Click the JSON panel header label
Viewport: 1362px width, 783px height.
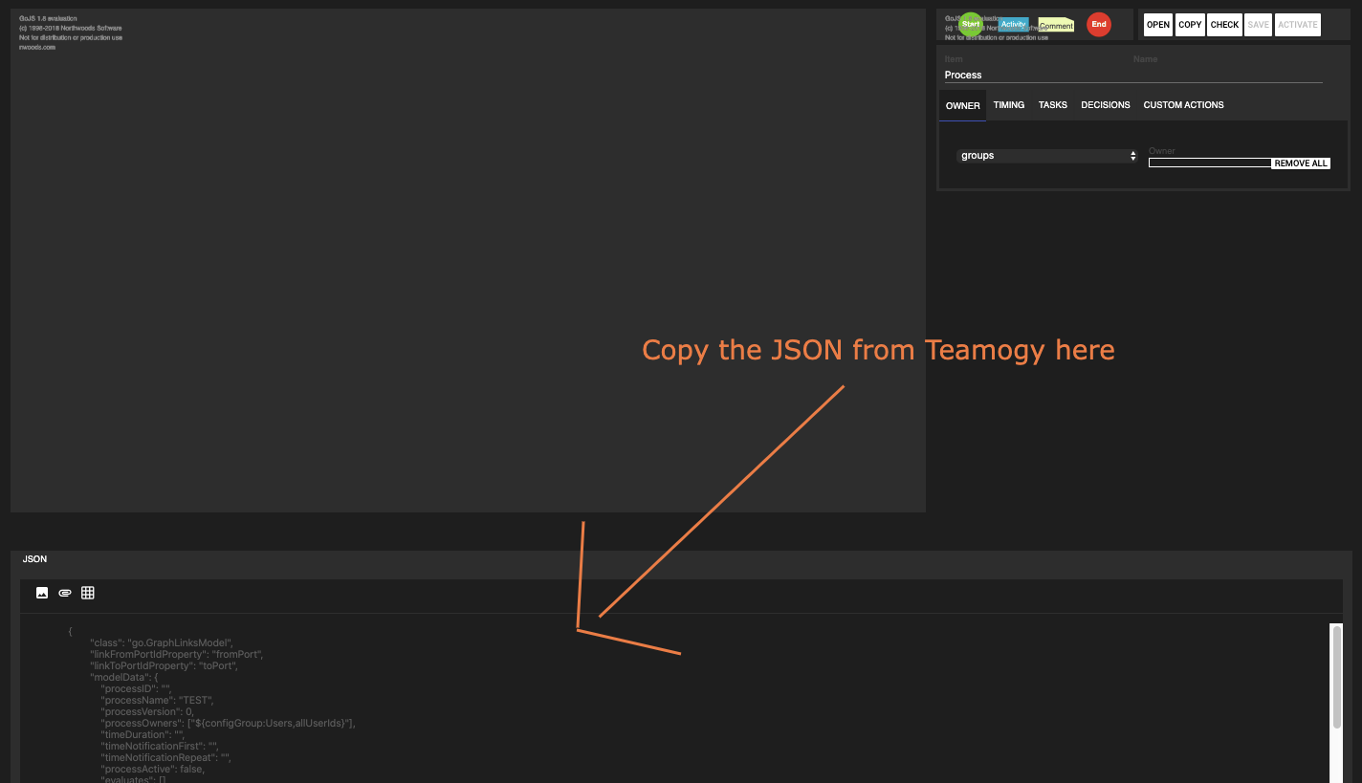coord(34,559)
